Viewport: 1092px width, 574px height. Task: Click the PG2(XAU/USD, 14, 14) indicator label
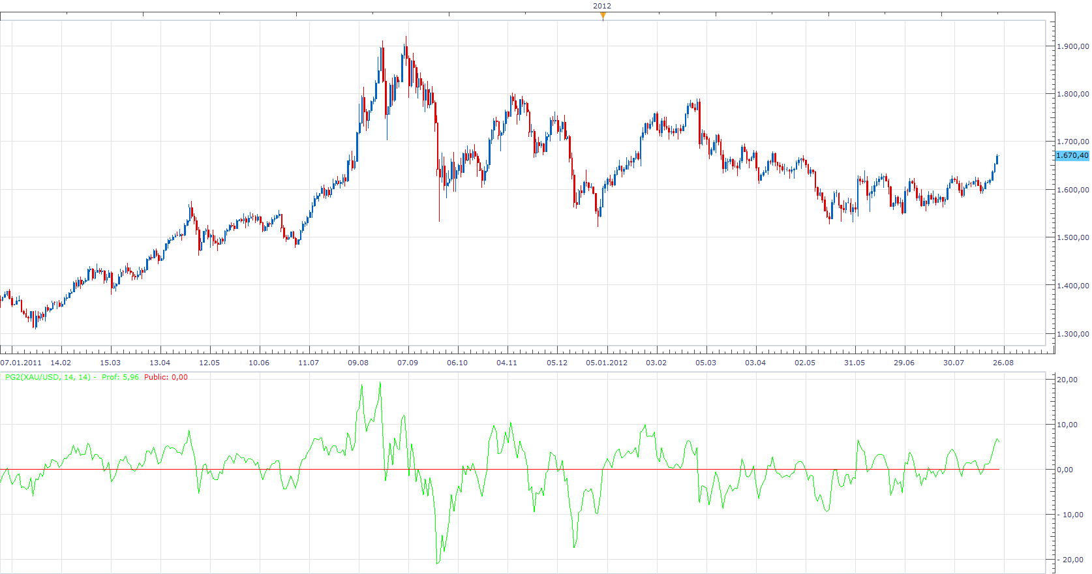(48, 377)
